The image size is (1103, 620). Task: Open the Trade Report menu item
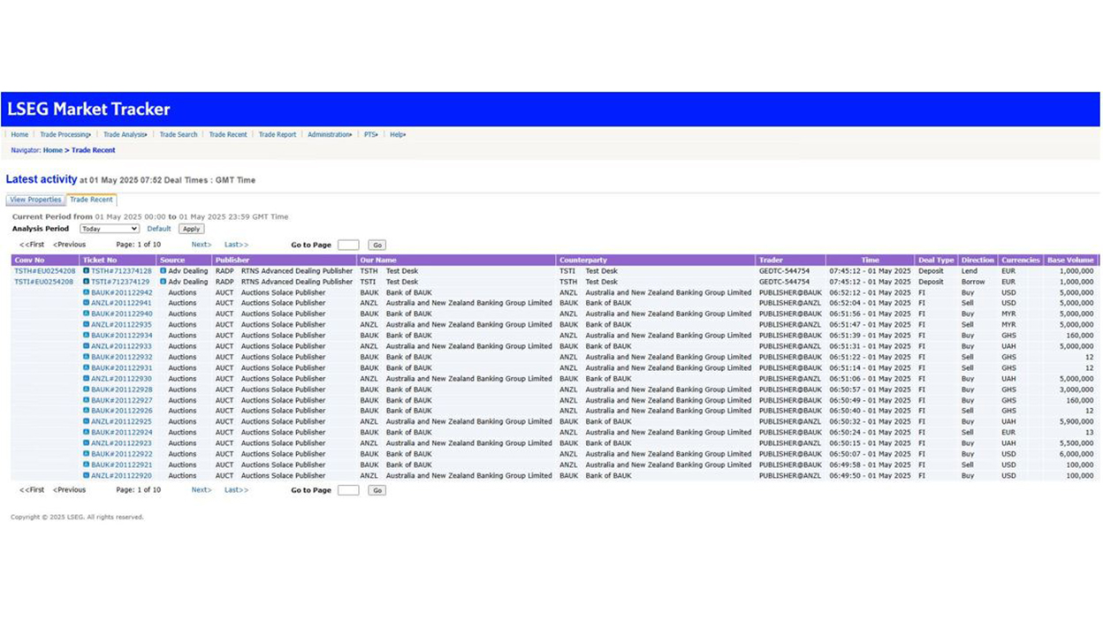[x=278, y=135]
